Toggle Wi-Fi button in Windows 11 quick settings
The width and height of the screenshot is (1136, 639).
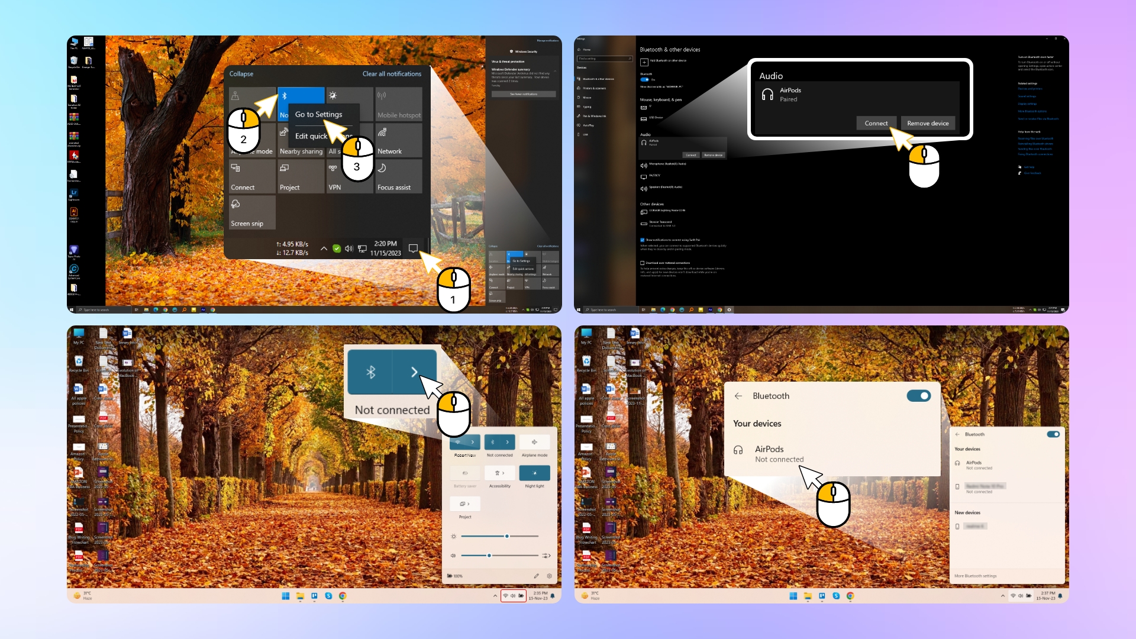pos(457,442)
